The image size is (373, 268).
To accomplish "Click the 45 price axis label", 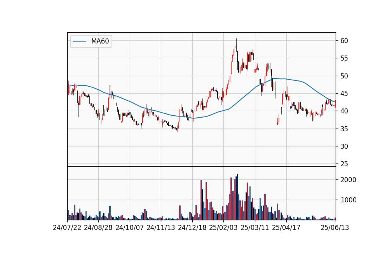I will 344,94.
